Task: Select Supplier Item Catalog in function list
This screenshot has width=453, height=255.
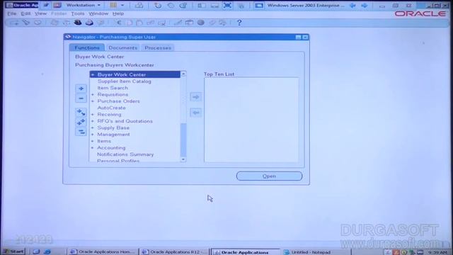Action: tap(125, 81)
